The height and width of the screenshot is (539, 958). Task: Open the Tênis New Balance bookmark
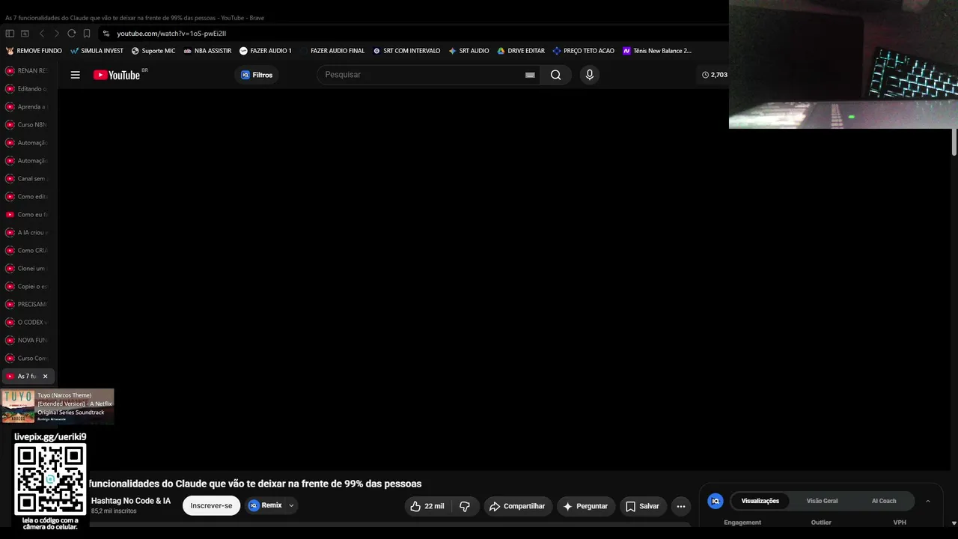[x=657, y=51]
